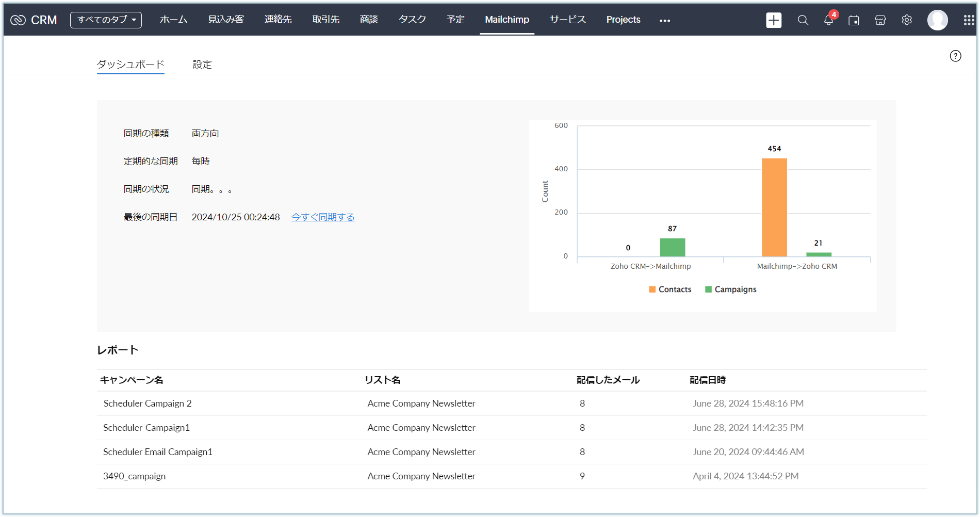980x517 pixels.
Task: Go to the 見込み客 module tab
Action: pyautogui.click(x=226, y=20)
